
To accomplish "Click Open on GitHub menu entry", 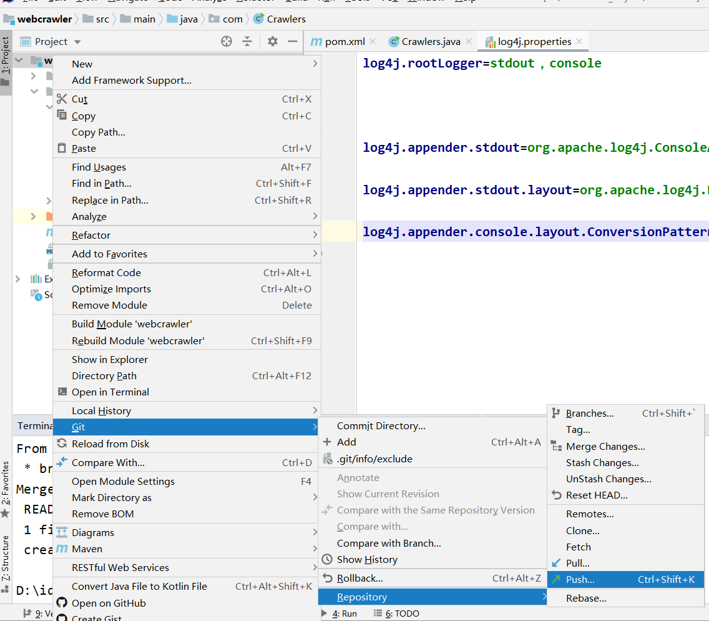I will [x=109, y=603].
